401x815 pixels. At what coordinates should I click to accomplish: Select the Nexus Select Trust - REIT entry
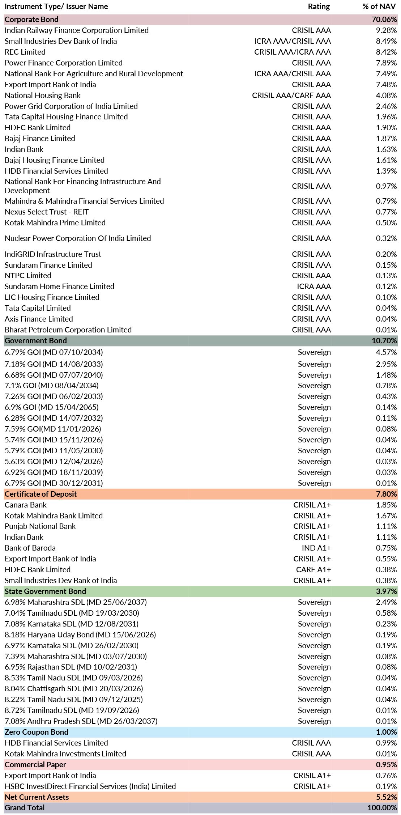[47, 212]
